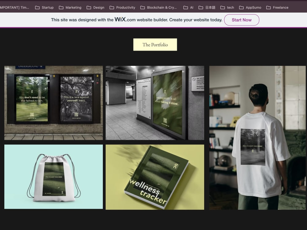The width and height of the screenshot is (307, 230).
Task: Open the 日本語 bookmarks folder
Action: point(207,7)
